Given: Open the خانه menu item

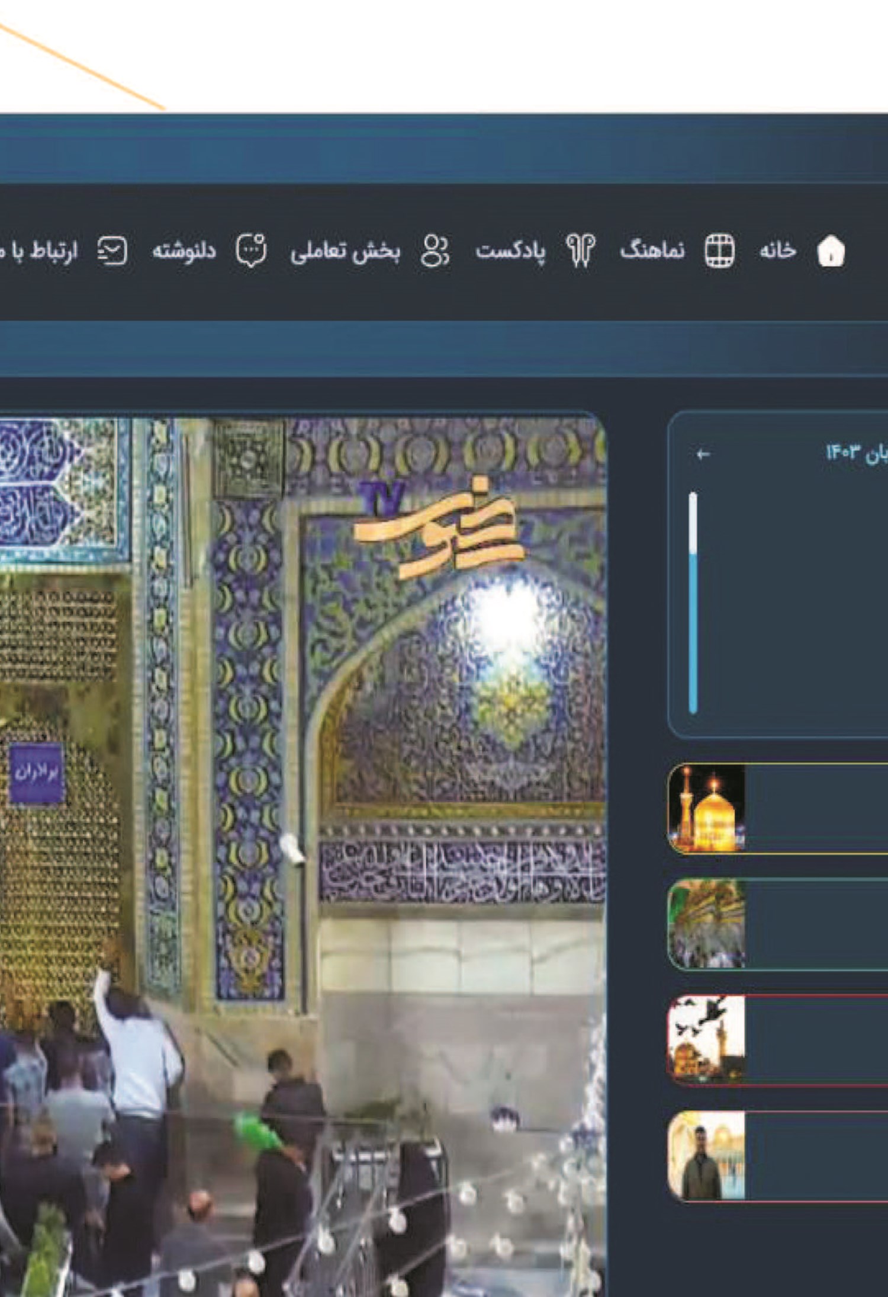Looking at the screenshot, I should 778,251.
